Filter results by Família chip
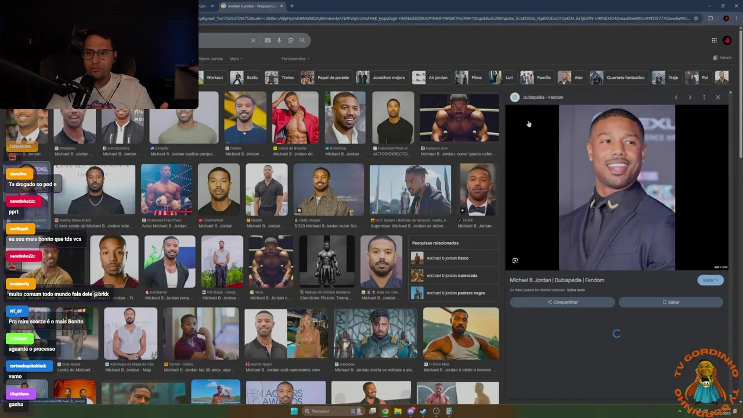 pyautogui.click(x=536, y=77)
